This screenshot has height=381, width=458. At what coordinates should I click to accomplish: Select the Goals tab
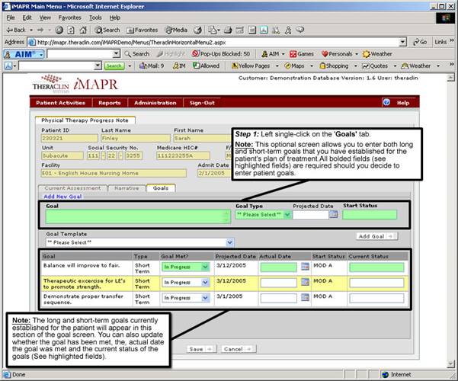tap(161, 188)
